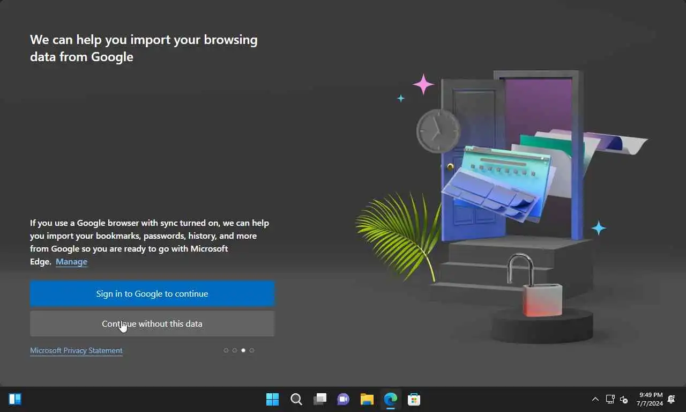
Task: Open the Manage link
Action: pos(71,262)
